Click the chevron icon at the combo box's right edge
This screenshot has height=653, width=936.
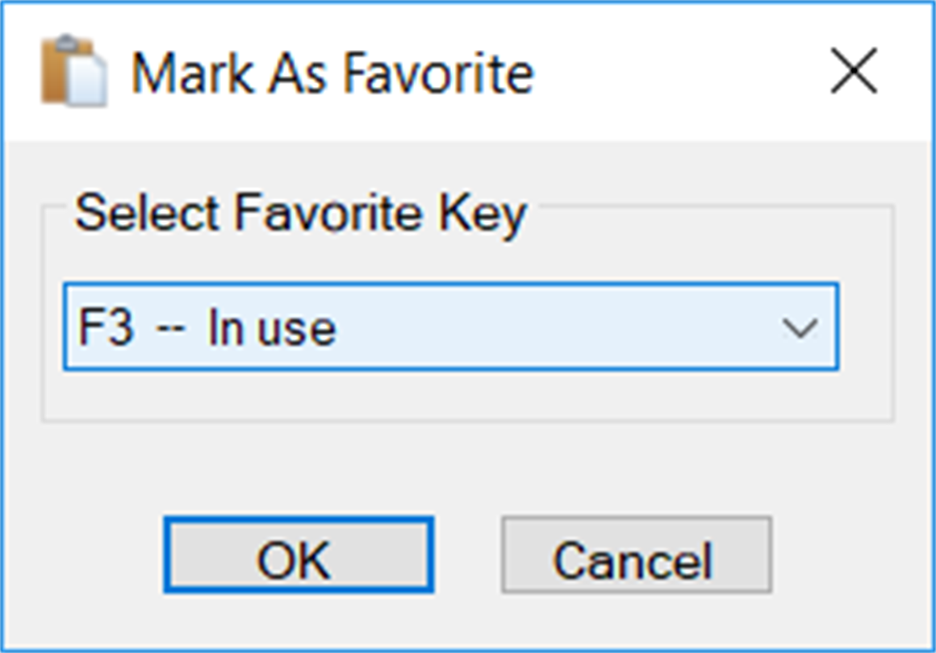(x=800, y=327)
